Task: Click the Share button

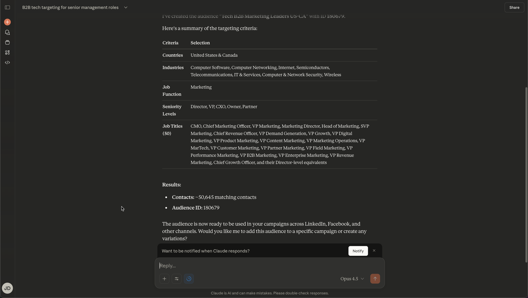Action: pos(514,7)
